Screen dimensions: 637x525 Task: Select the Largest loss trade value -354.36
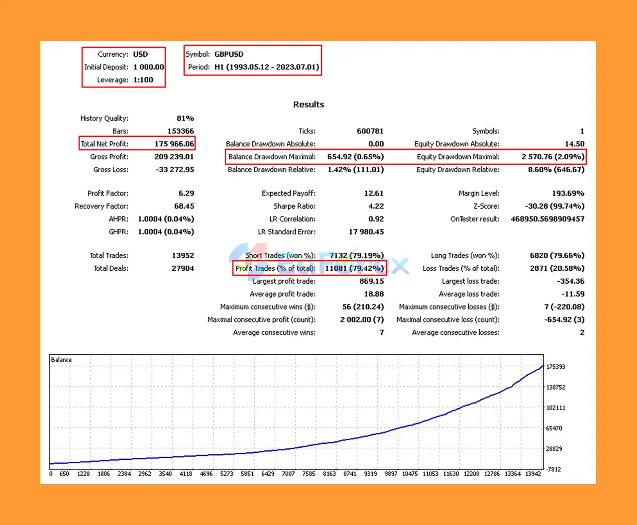[571, 281]
